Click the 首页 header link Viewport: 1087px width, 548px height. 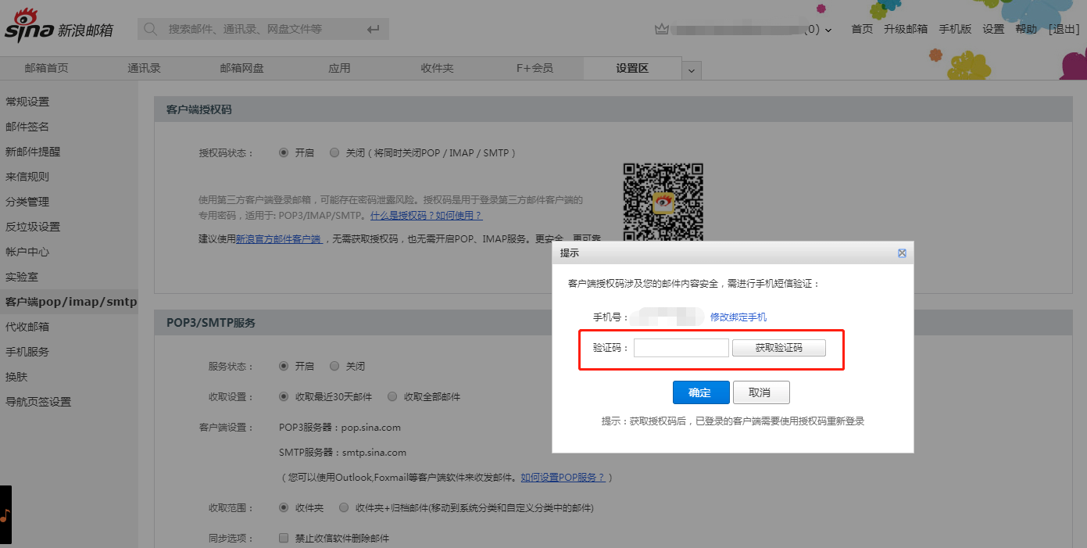862,29
